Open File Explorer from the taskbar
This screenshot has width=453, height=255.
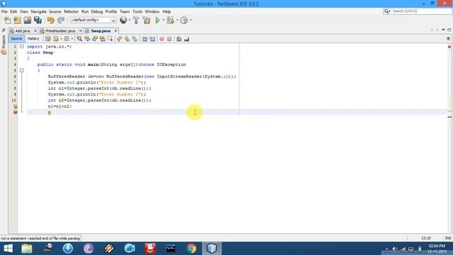coord(27,249)
